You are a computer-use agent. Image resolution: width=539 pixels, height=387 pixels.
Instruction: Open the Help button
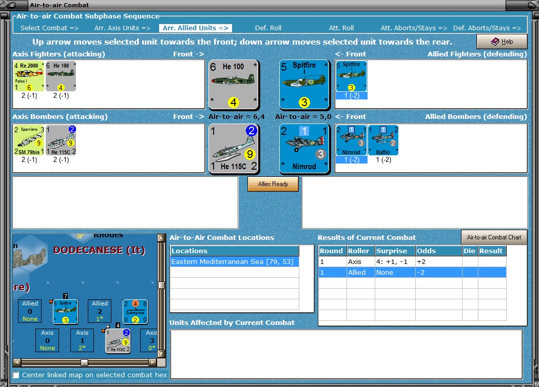tap(502, 42)
